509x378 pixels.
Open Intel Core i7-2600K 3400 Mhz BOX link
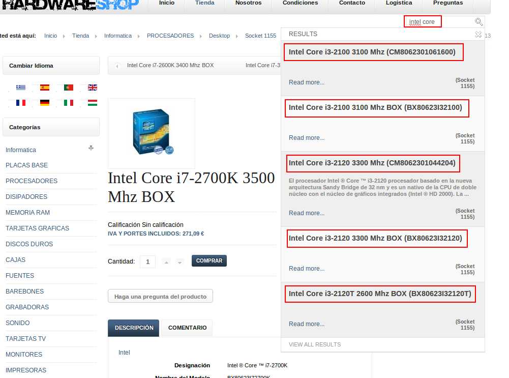pos(170,65)
